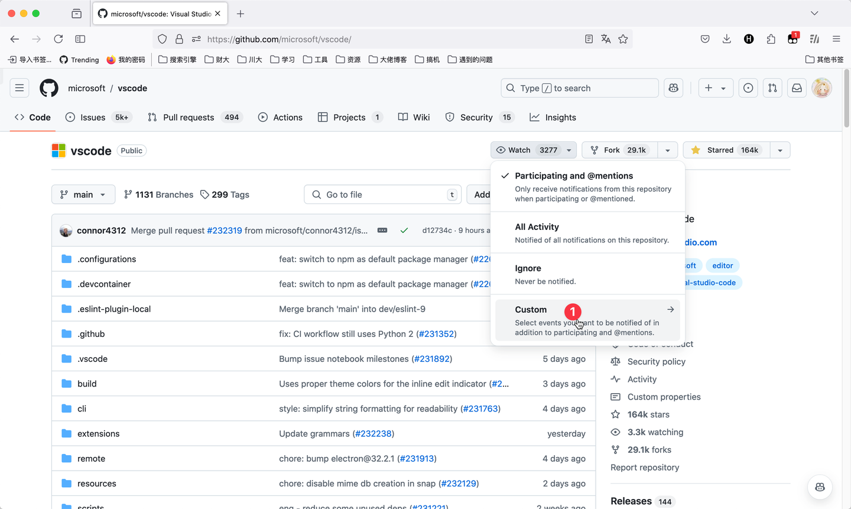Open the site permissions icon in the address bar

point(196,39)
